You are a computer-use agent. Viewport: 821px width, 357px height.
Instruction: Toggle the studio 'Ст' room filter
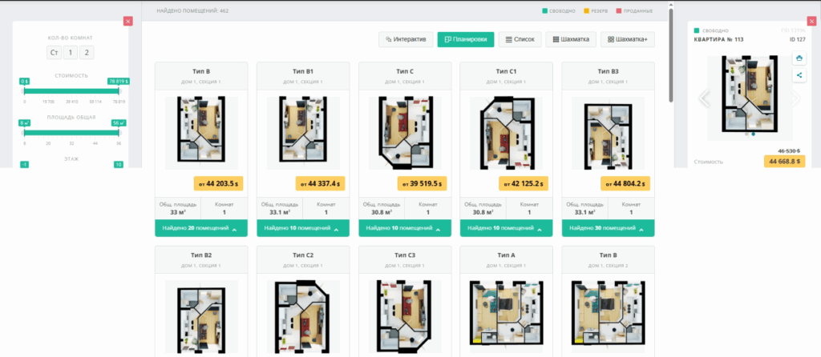point(54,53)
